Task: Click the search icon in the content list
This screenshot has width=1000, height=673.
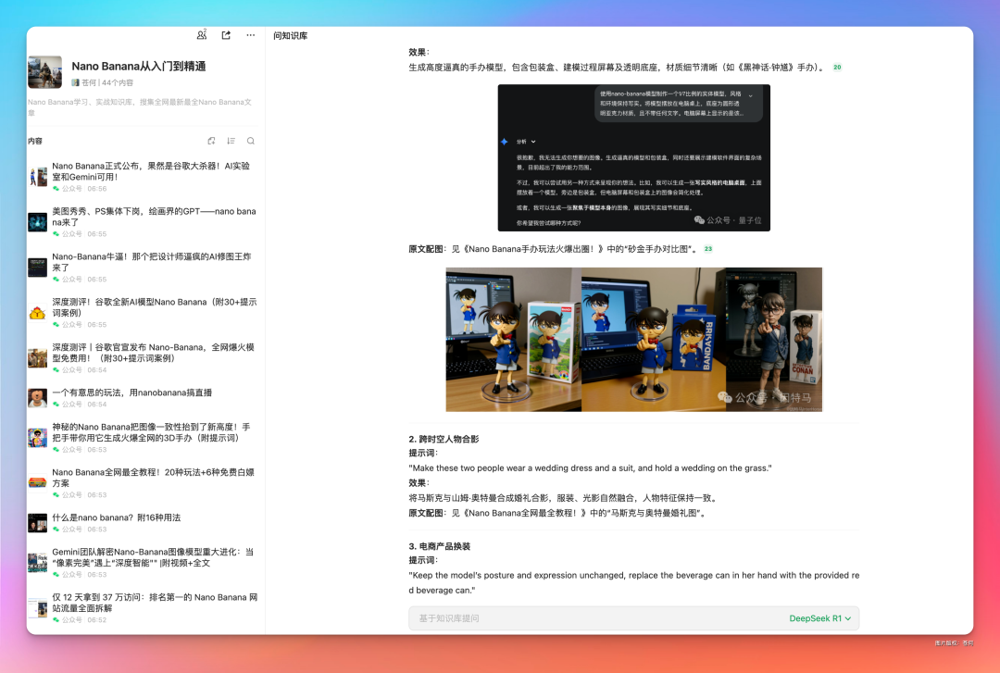Action: (251, 141)
